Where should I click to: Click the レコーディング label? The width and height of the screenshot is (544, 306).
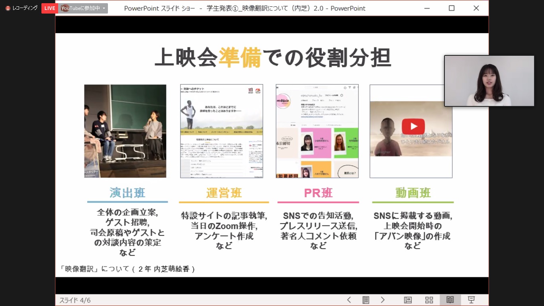(x=25, y=8)
